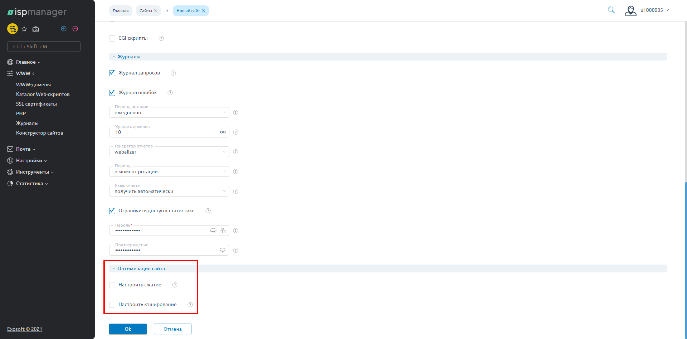Generate random password with dice icon
Viewport: 687px width, 339px height.
click(x=223, y=231)
